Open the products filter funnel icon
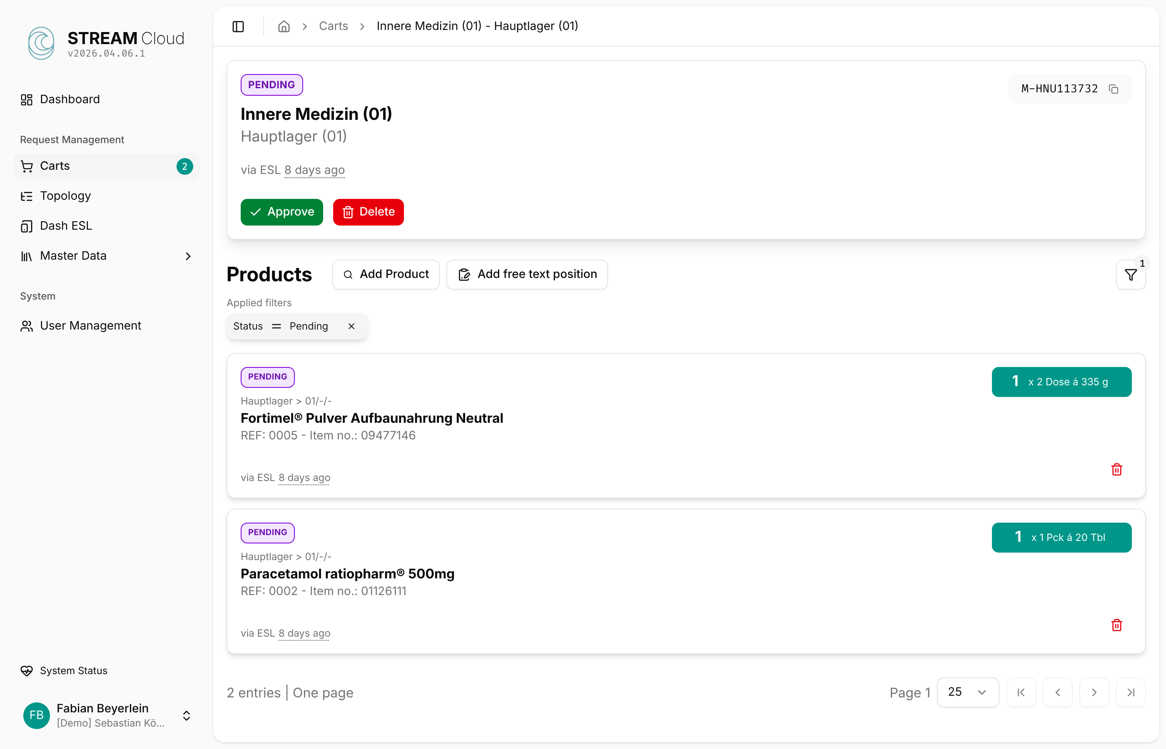 [1131, 275]
